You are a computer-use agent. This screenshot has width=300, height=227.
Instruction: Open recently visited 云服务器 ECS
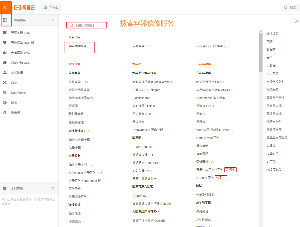pos(142,46)
